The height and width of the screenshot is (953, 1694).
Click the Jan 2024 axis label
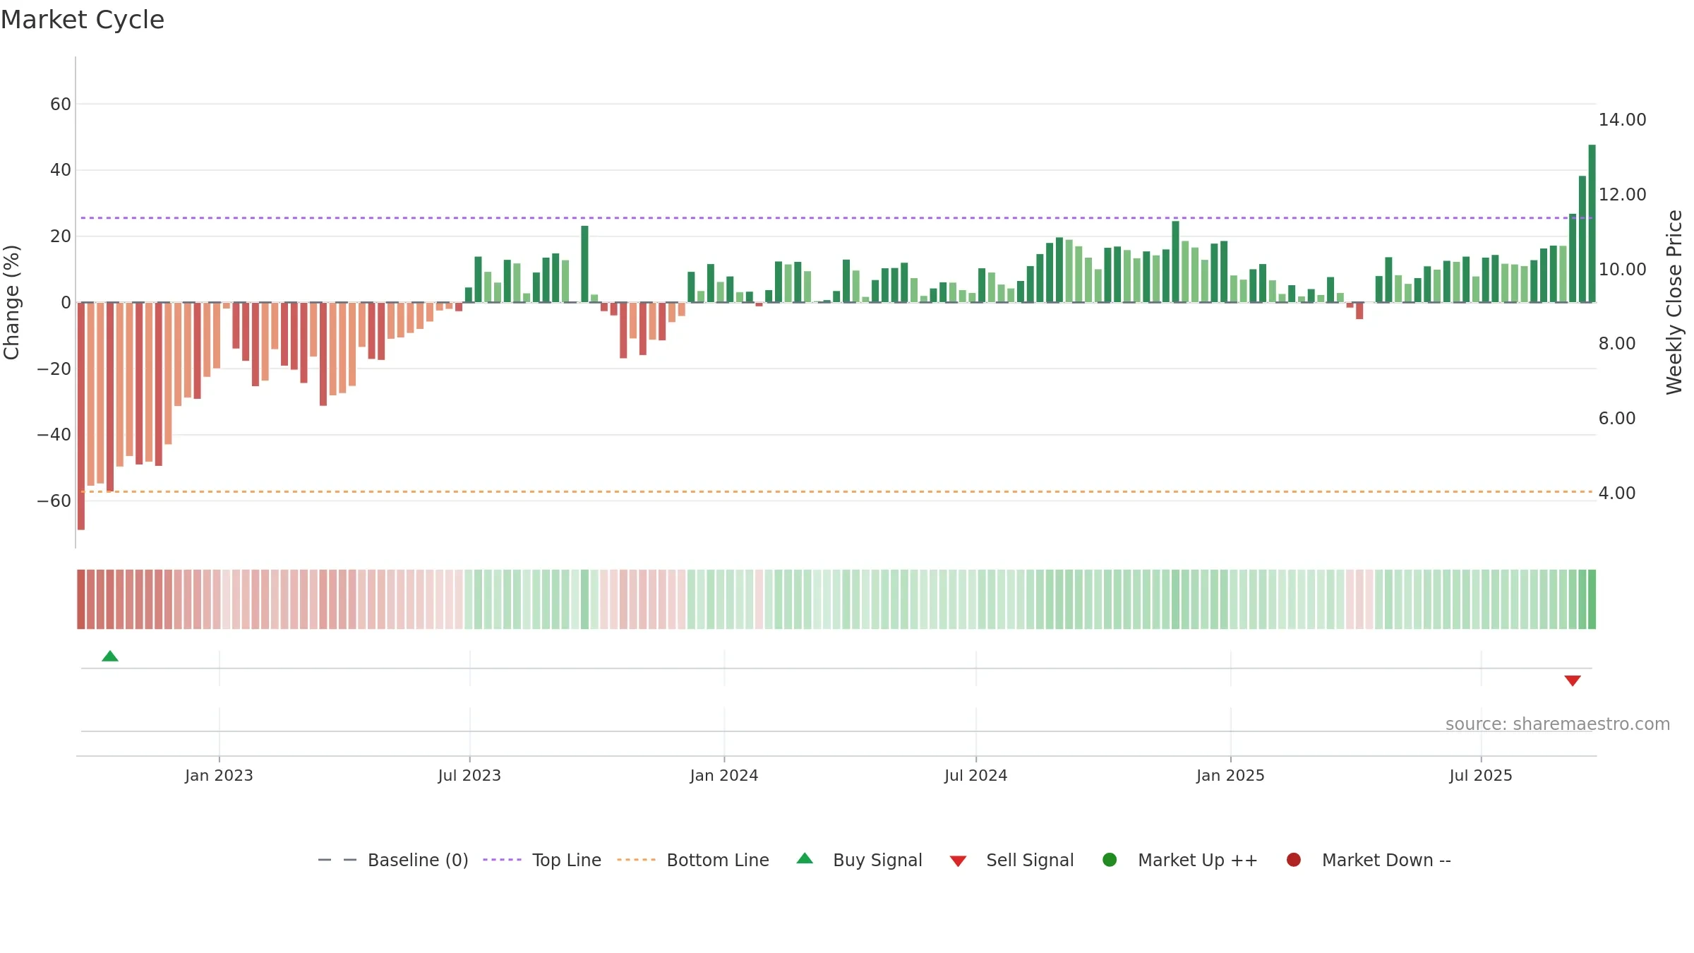724,775
